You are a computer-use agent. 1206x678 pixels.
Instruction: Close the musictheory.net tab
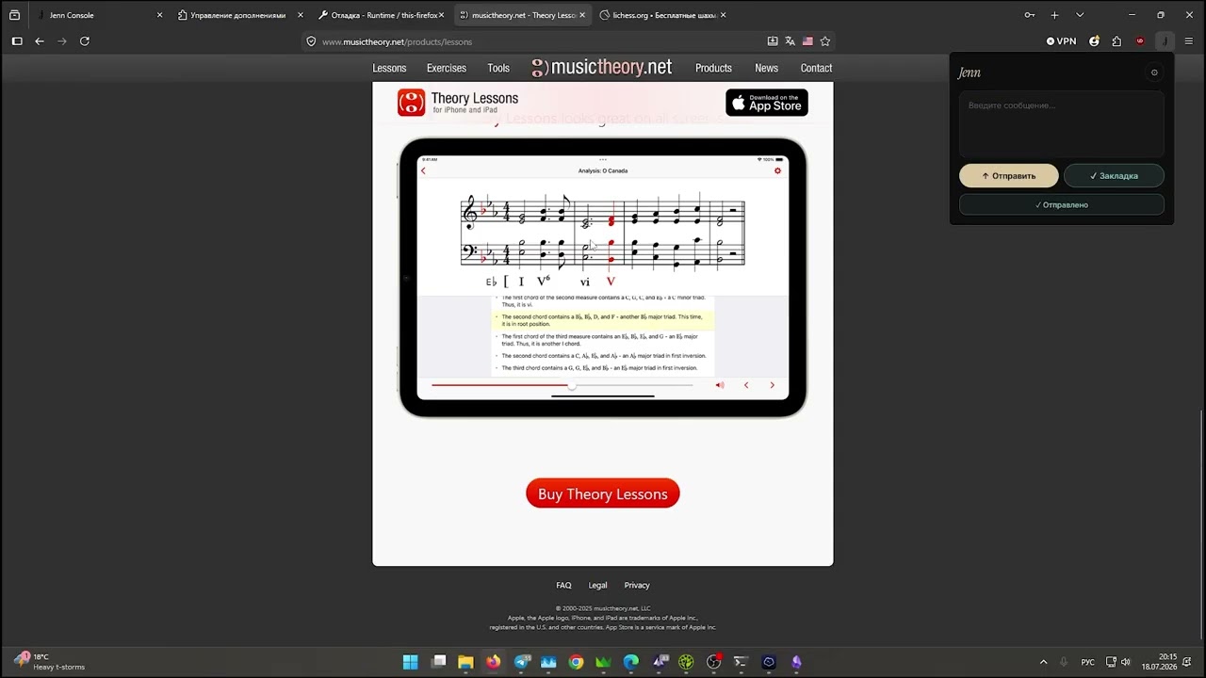582,15
